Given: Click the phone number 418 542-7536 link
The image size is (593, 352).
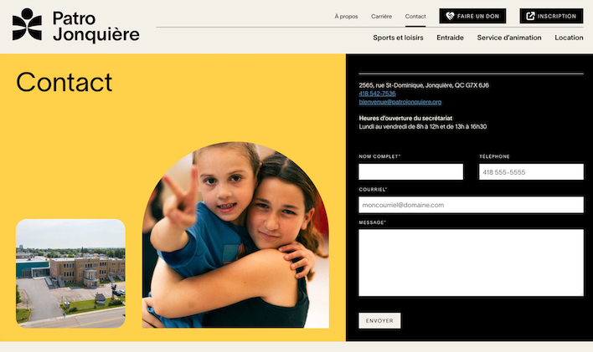Looking at the screenshot, I should click(377, 94).
